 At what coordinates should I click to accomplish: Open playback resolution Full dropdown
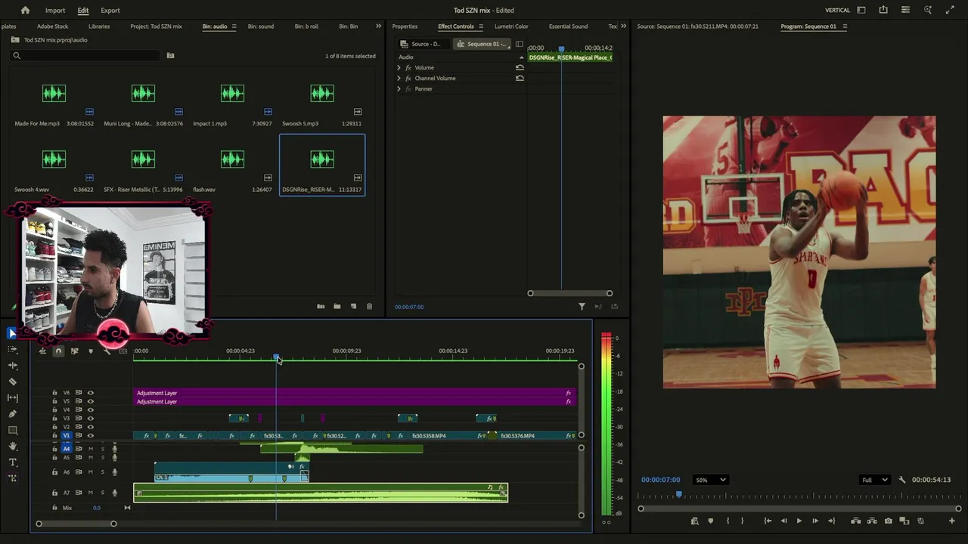[x=873, y=480]
